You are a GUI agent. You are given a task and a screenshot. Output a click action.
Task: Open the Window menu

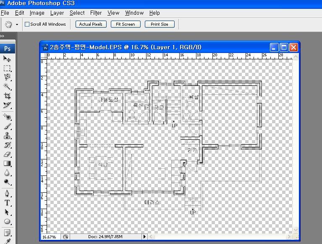pyautogui.click(x=134, y=13)
